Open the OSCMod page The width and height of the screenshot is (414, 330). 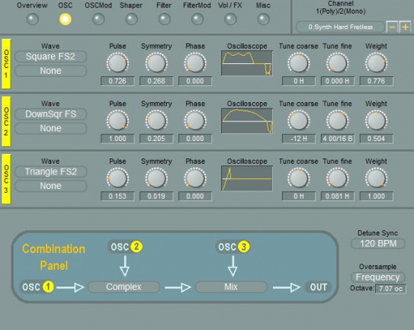(98, 19)
